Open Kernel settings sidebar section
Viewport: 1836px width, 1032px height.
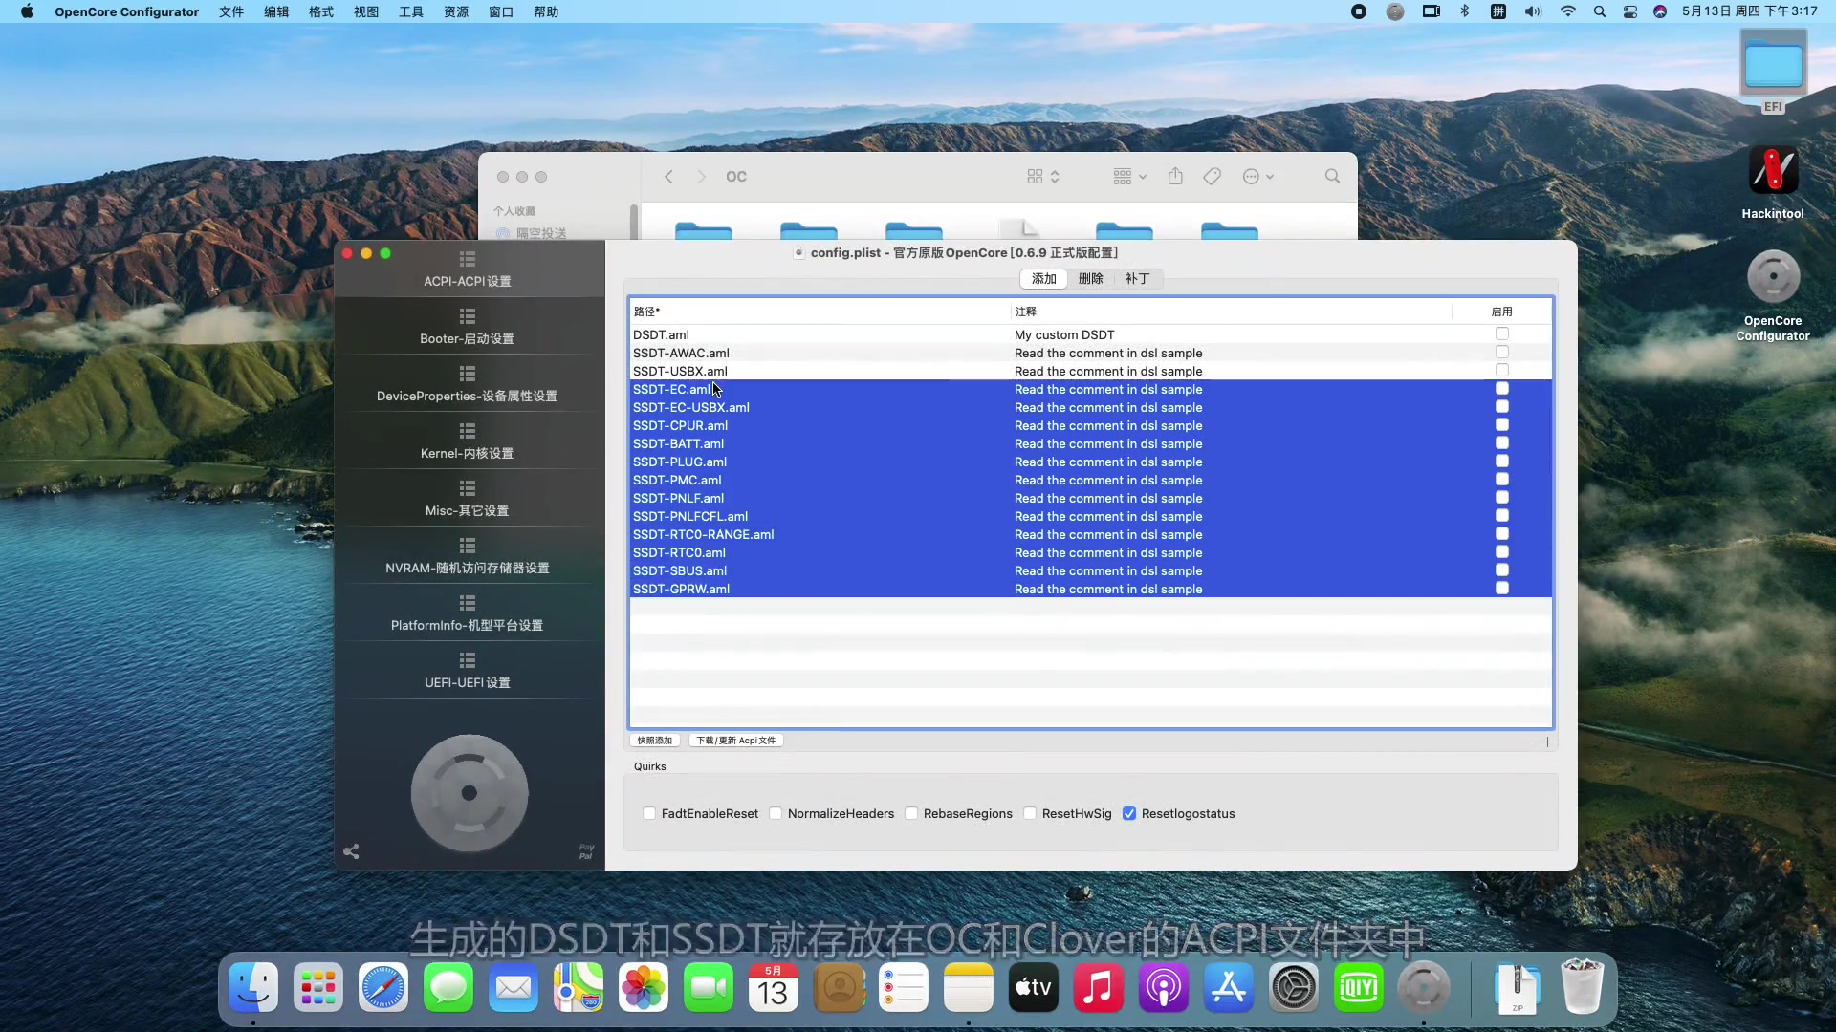pos(468,441)
